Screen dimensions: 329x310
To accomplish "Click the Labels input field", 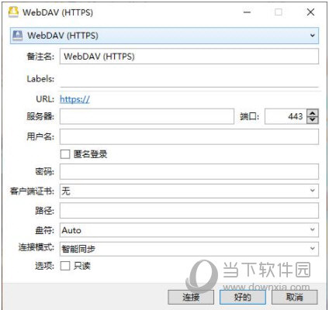I will pos(189,79).
